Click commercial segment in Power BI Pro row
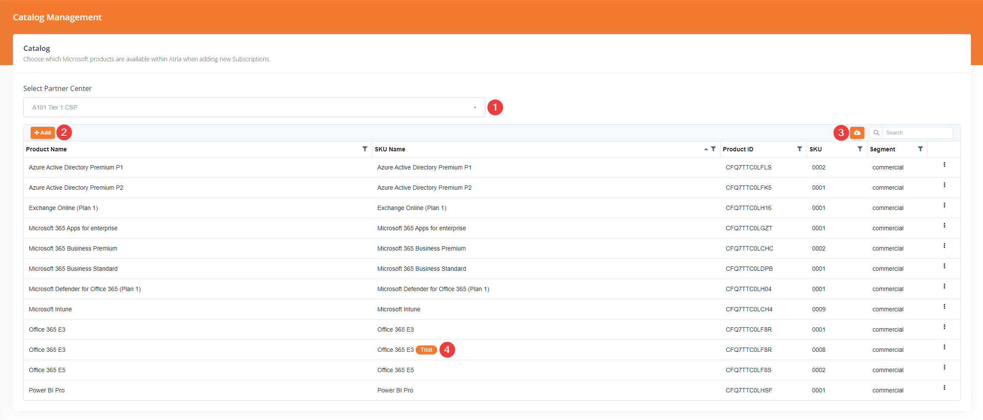The width and height of the screenshot is (983, 420). point(888,390)
